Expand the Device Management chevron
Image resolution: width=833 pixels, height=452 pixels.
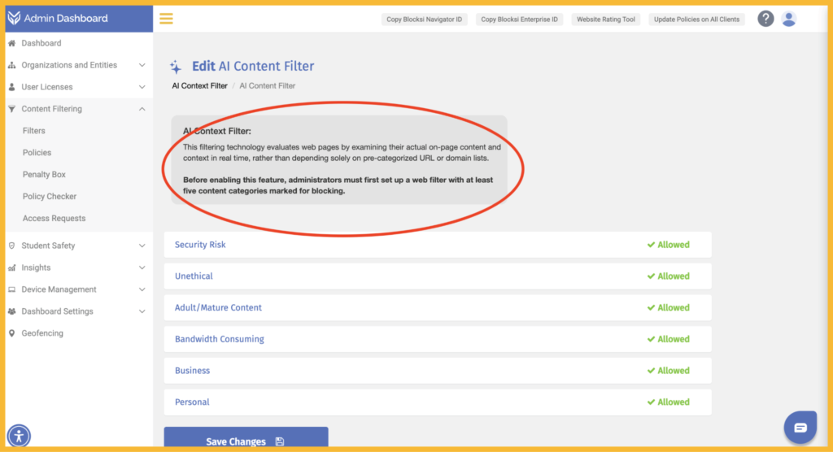[x=142, y=289]
